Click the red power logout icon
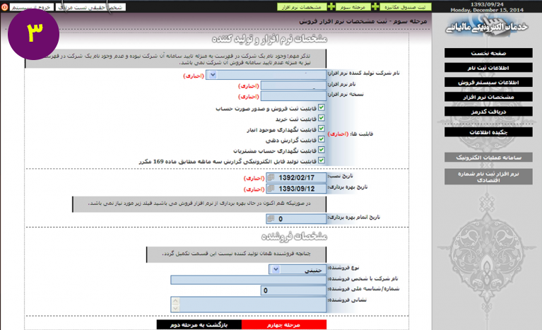 [x=4, y=7]
